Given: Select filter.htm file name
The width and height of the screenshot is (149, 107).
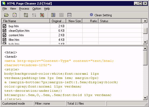Looking at the screenshot, I should (x=14, y=40).
